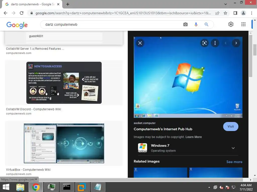This screenshot has height=192, width=257.
Task: Switch to Chrome on the taskbar
Action: [36, 187]
